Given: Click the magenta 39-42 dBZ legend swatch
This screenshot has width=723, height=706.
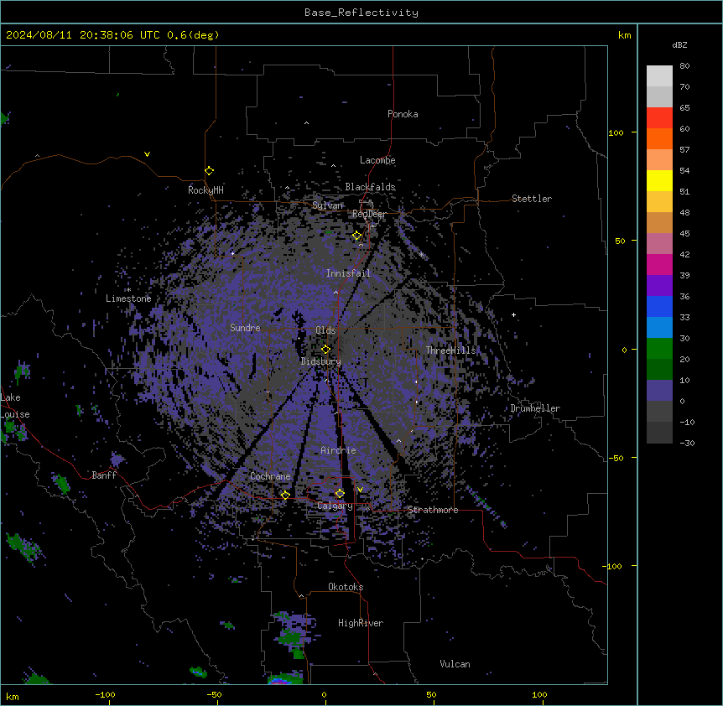Looking at the screenshot, I should [659, 264].
